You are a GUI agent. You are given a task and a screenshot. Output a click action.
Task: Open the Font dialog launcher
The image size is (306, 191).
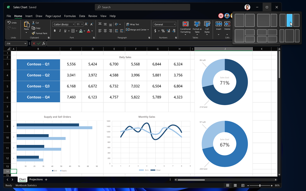click(94, 38)
